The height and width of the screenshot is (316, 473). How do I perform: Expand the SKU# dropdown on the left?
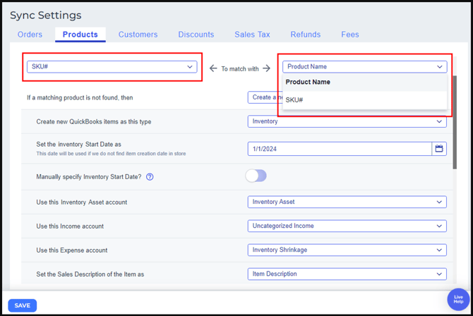pyautogui.click(x=112, y=67)
